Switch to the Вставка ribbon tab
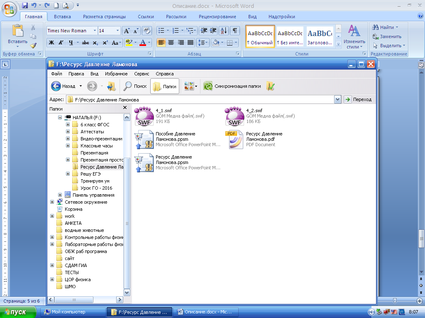The image size is (425, 318). pyautogui.click(x=62, y=17)
